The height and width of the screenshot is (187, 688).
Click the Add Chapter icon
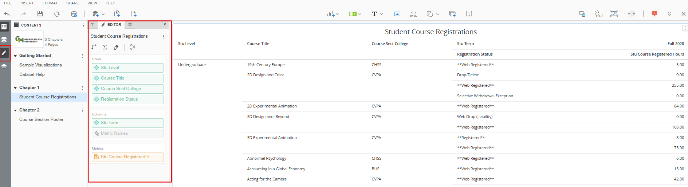click(117, 14)
